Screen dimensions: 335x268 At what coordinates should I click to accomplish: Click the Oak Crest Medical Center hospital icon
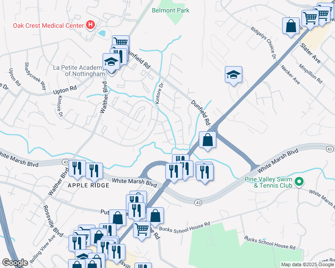coord(90,25)
